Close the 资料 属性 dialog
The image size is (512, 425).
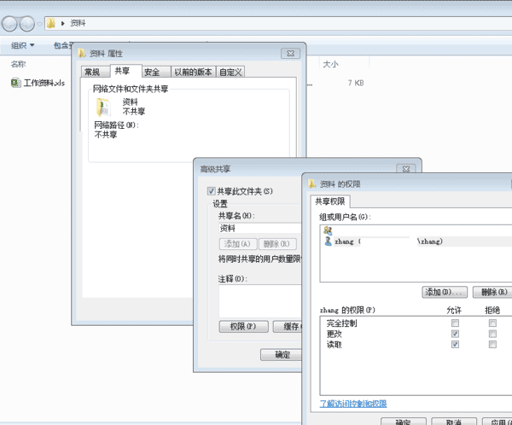coord(290,53)
